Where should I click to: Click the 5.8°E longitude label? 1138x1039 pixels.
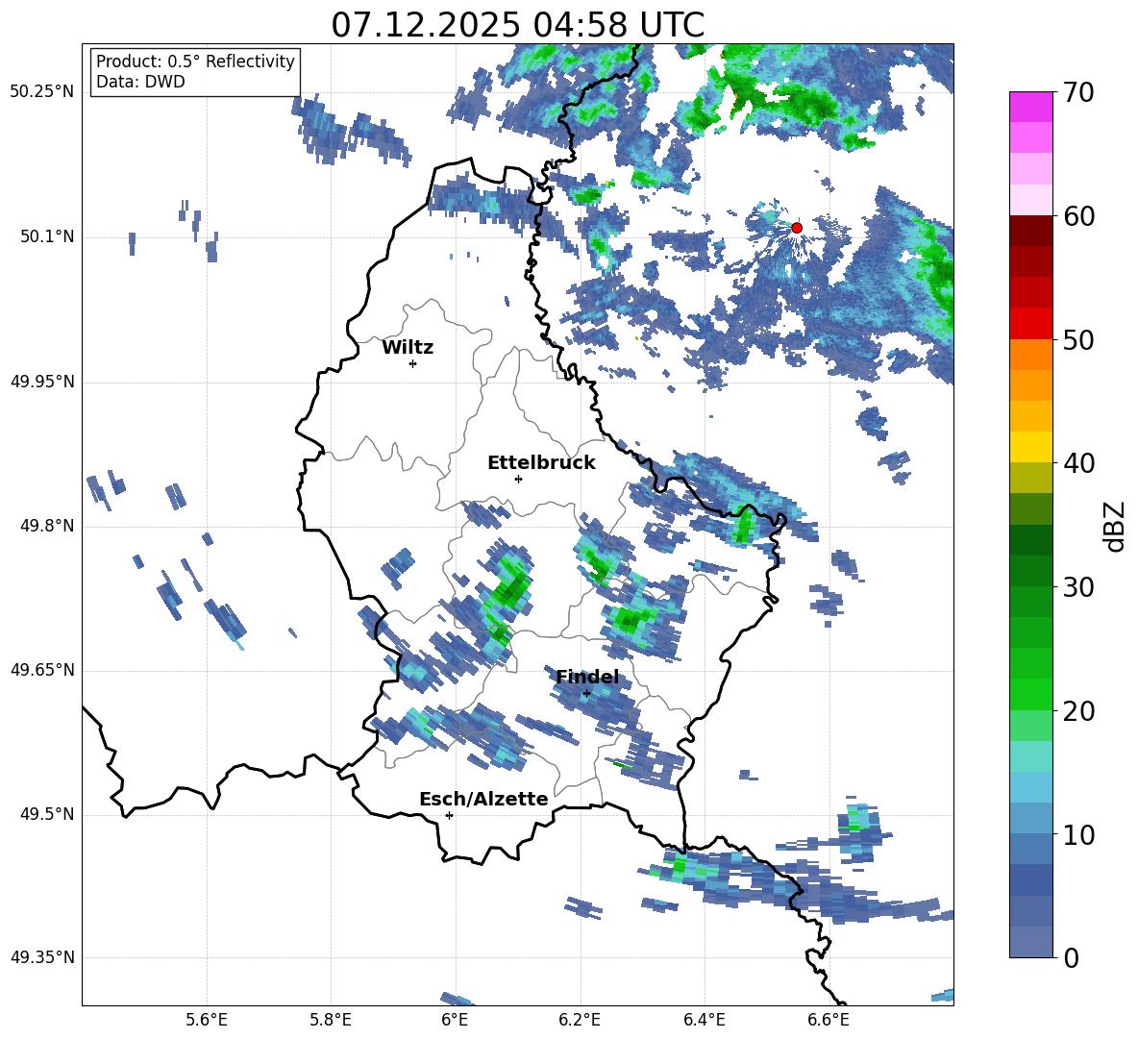coord(331,1020)
